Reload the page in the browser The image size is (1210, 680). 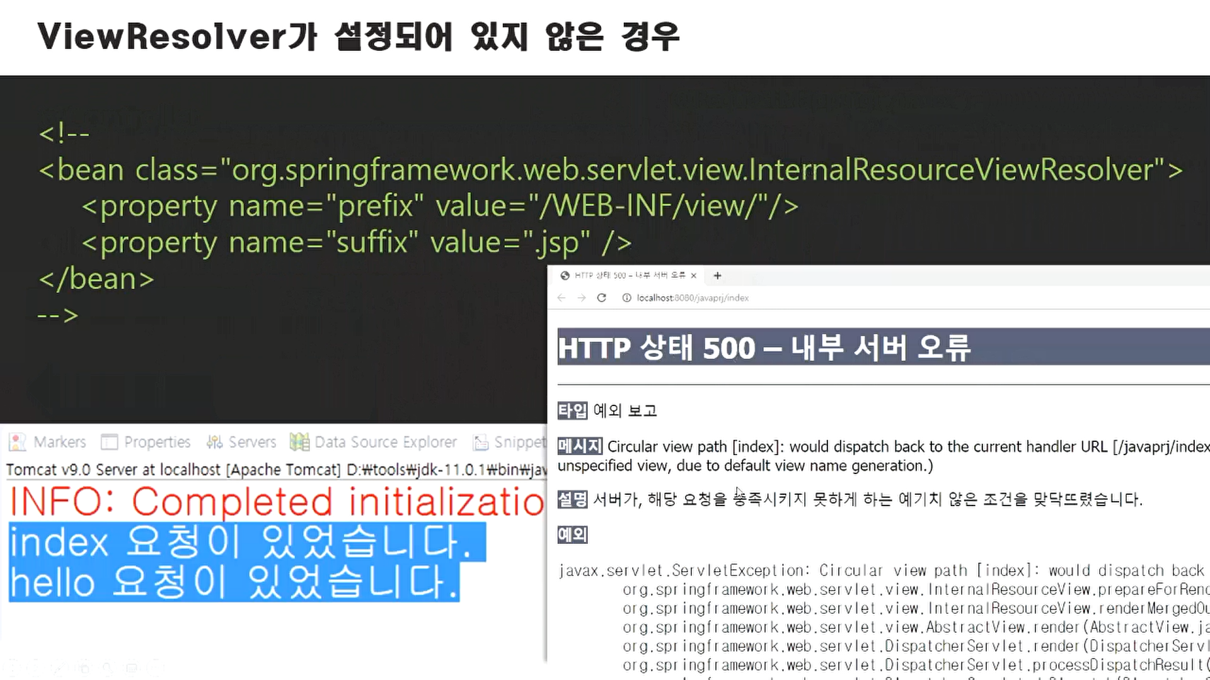pos(601,298)
